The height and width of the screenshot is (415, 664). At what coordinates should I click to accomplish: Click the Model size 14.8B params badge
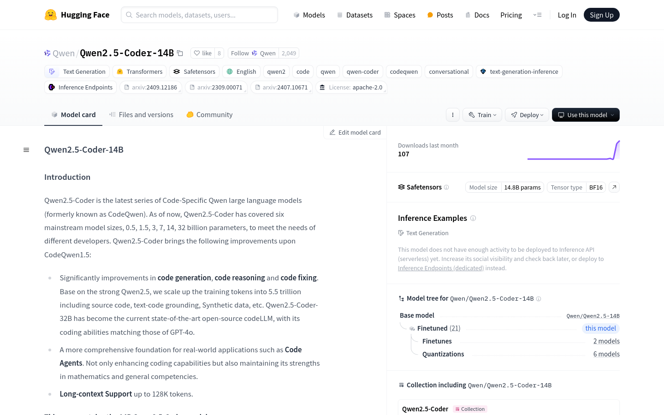click(x=504, y=187)
